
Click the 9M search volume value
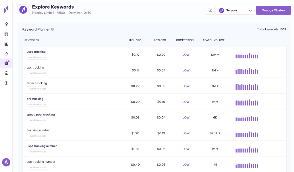point(214,70)
